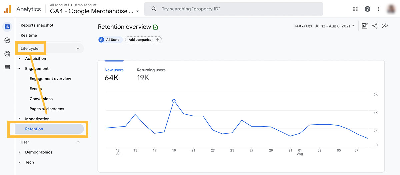Click the Monetization label
Viewport: 400px width, 175px height.
37,119
